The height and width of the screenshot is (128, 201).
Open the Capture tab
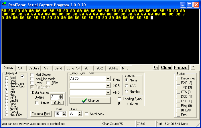coord(34,68)
